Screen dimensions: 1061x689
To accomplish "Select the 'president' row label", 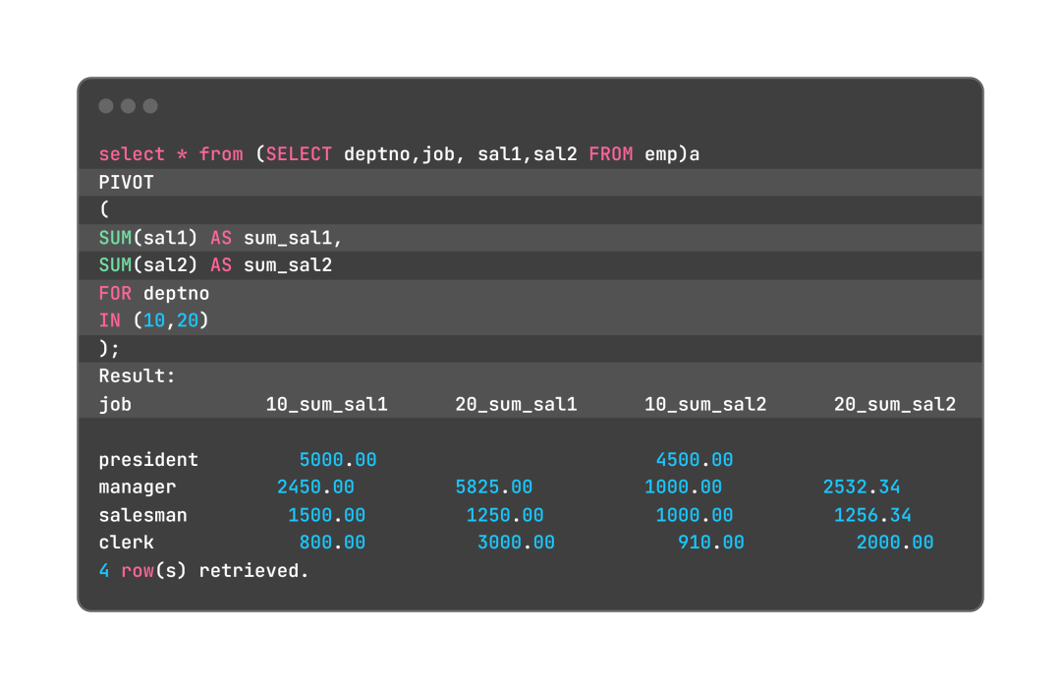I will tap(148, 460).
